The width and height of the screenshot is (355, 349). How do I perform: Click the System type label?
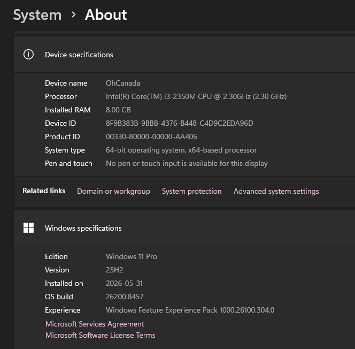coord(65,150)
